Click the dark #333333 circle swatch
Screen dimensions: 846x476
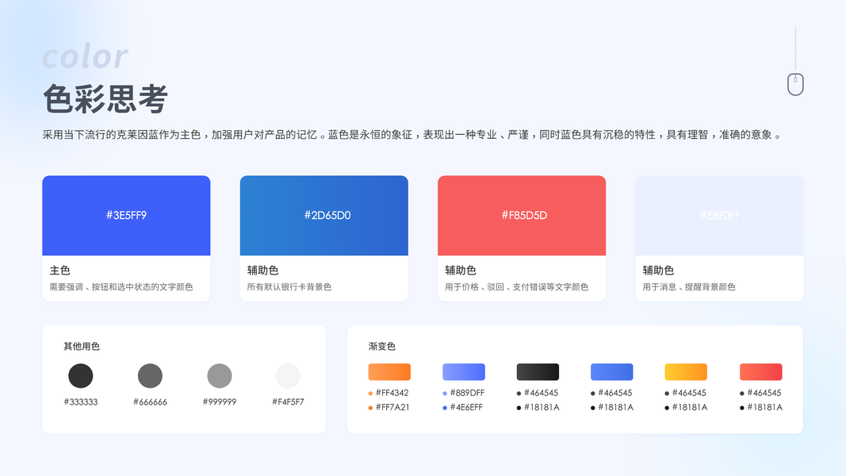80,375
